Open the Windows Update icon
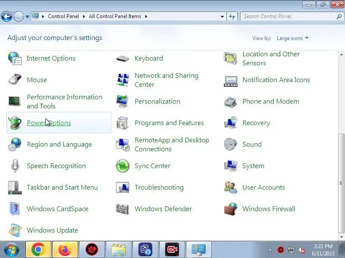The width and height of the screenshot is (345, 258). pyautogui.click(x=15, y=230)
